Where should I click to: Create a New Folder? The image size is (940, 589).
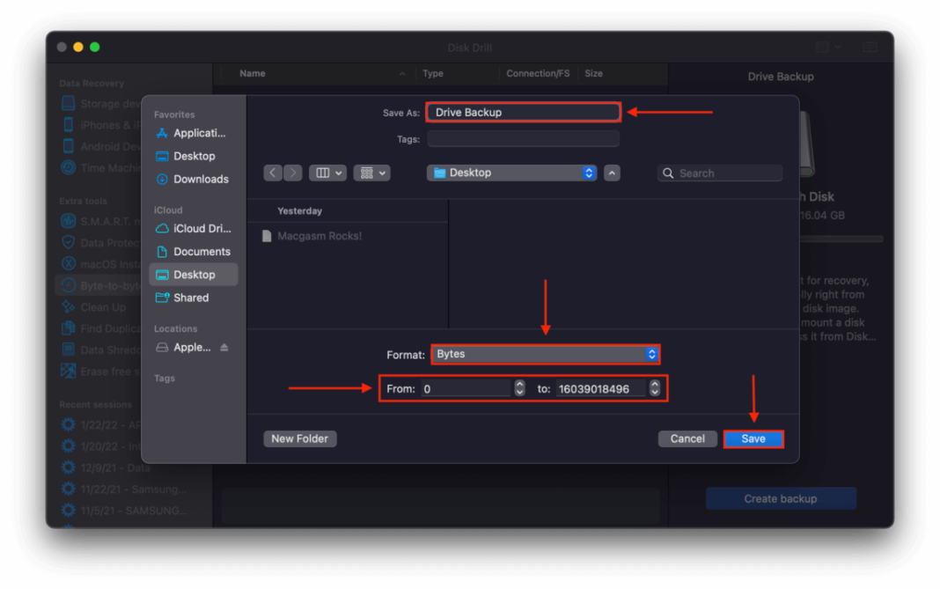[299, 438]
